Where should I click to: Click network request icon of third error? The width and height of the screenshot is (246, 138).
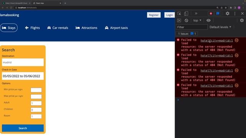237,71
